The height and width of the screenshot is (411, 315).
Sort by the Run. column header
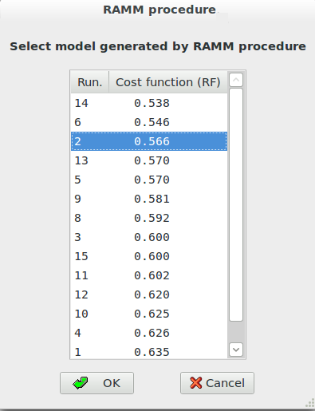(90, 82)
